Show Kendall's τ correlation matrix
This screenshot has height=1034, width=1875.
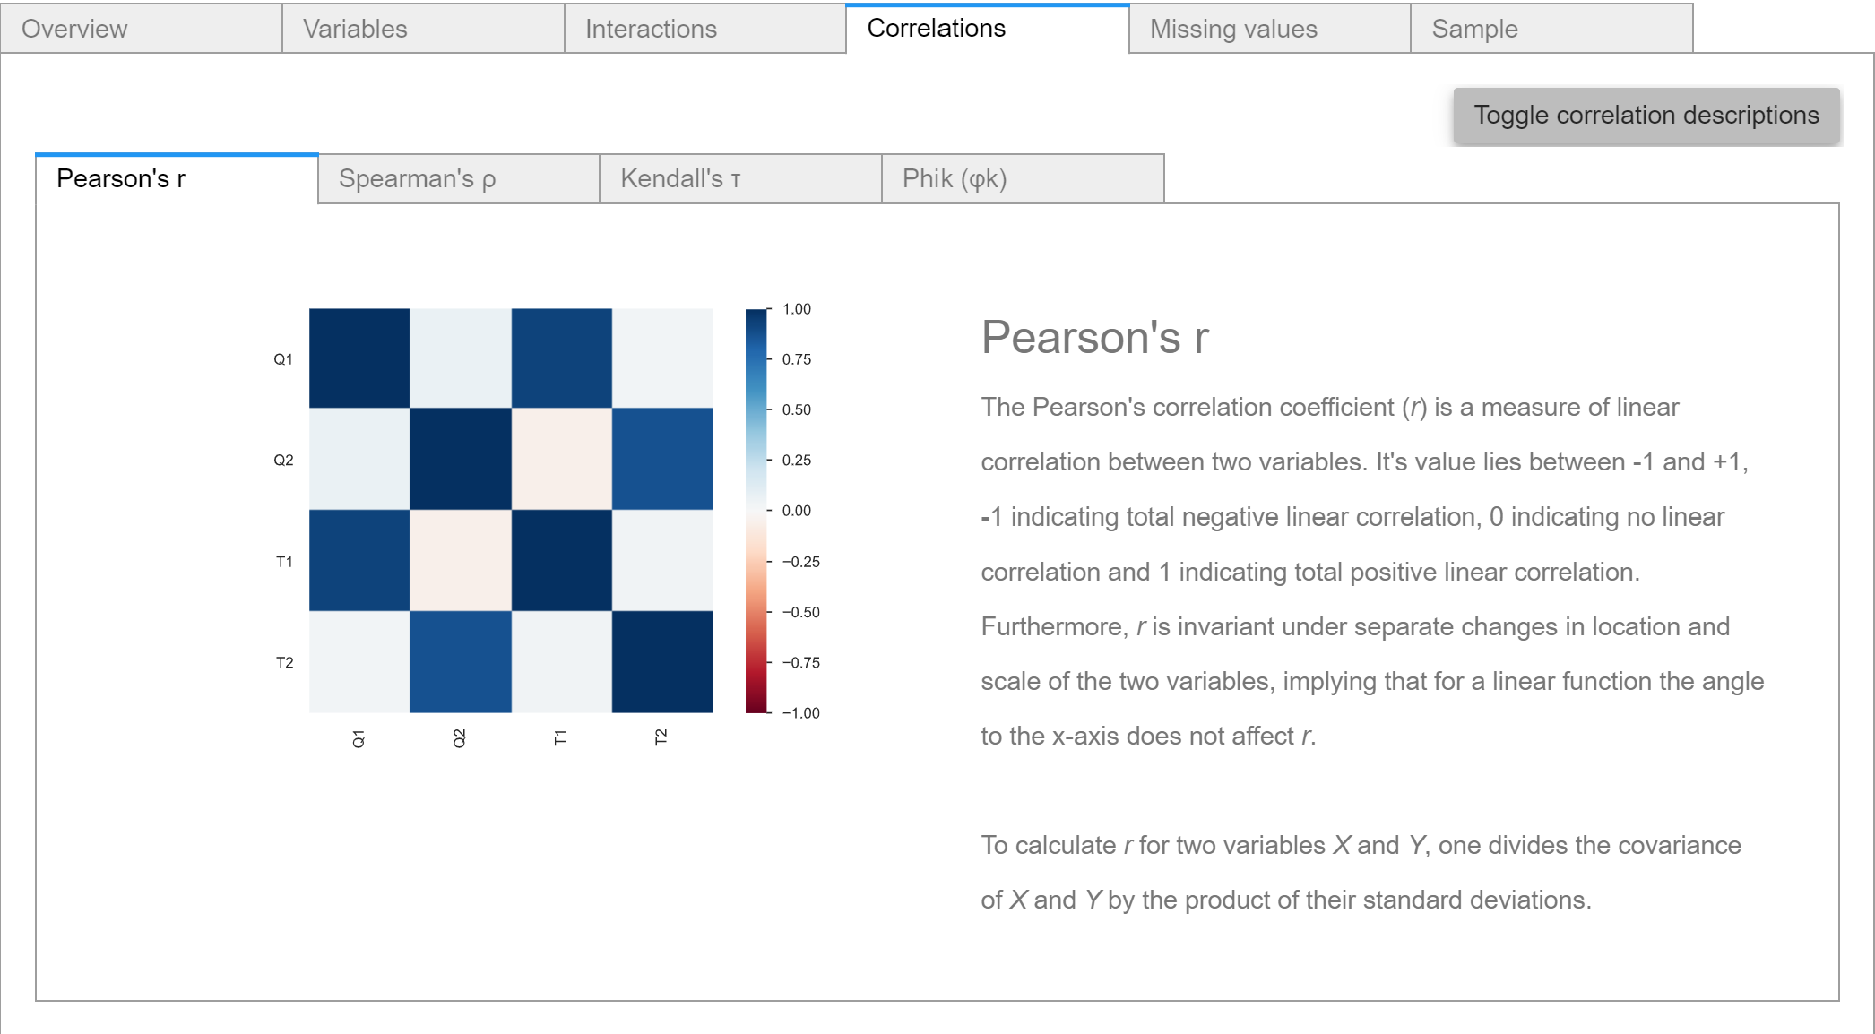739,179
